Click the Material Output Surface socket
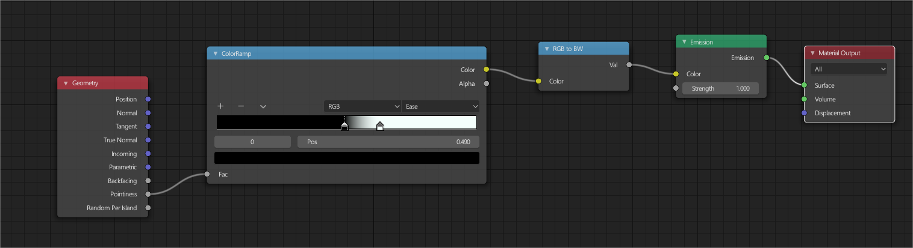Viewport: 913px width, 248px height. point(804,85)
